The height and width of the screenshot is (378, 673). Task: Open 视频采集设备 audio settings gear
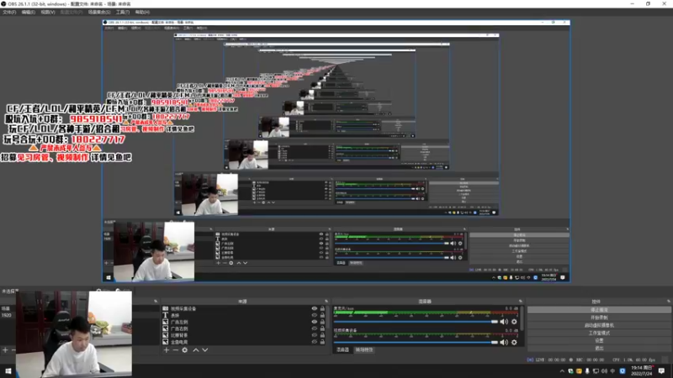click(514, 342)
